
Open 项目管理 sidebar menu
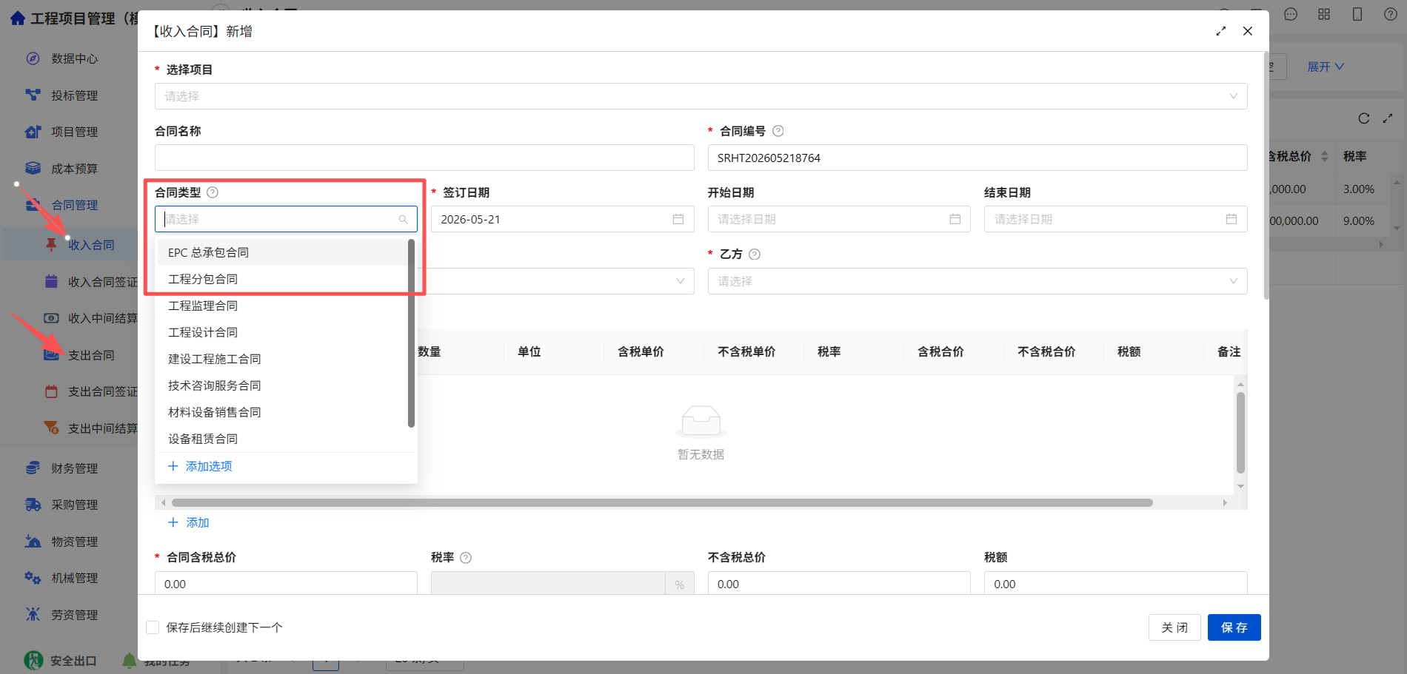74,132
